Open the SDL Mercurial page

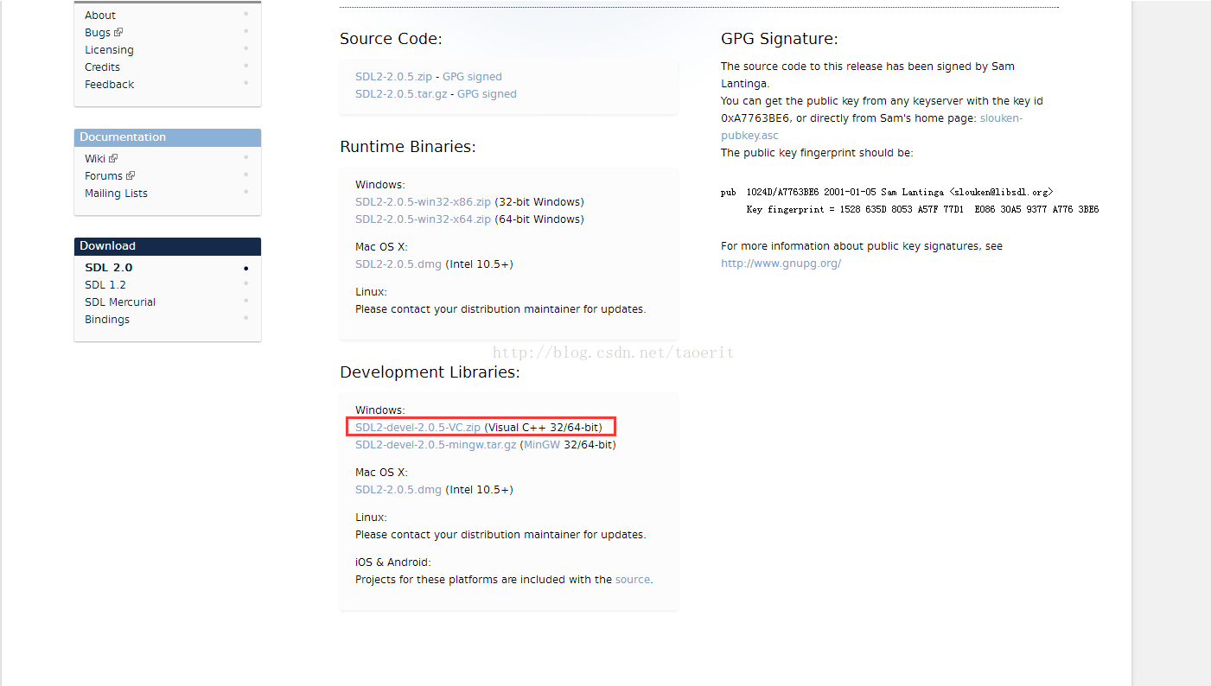(120, 302)
